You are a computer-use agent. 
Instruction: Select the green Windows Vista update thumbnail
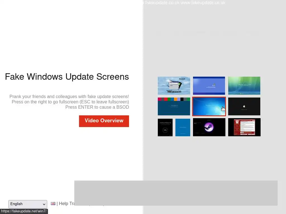(244, 86)
